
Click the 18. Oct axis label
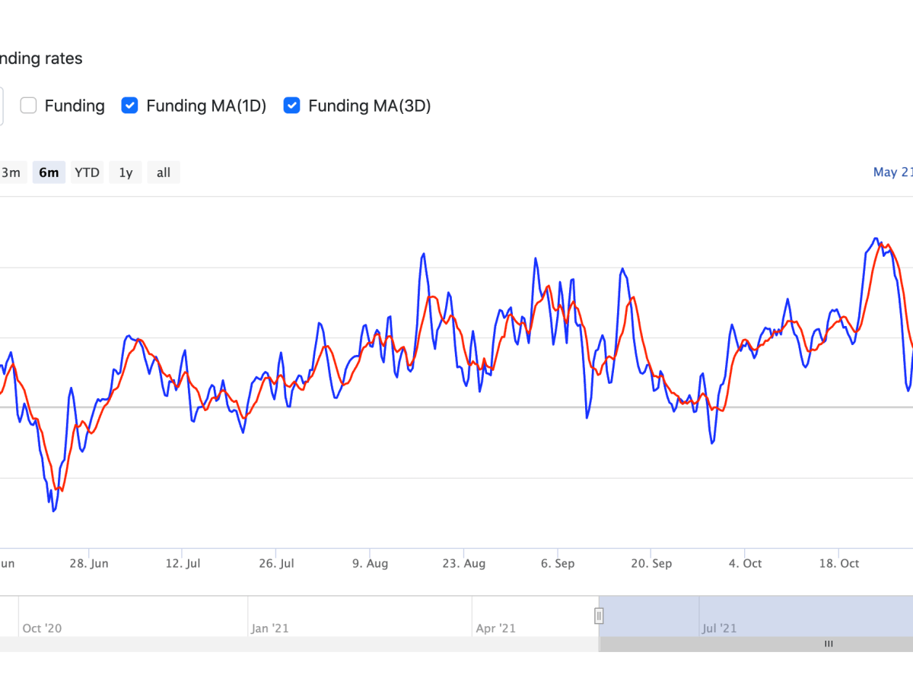[838, 563]
